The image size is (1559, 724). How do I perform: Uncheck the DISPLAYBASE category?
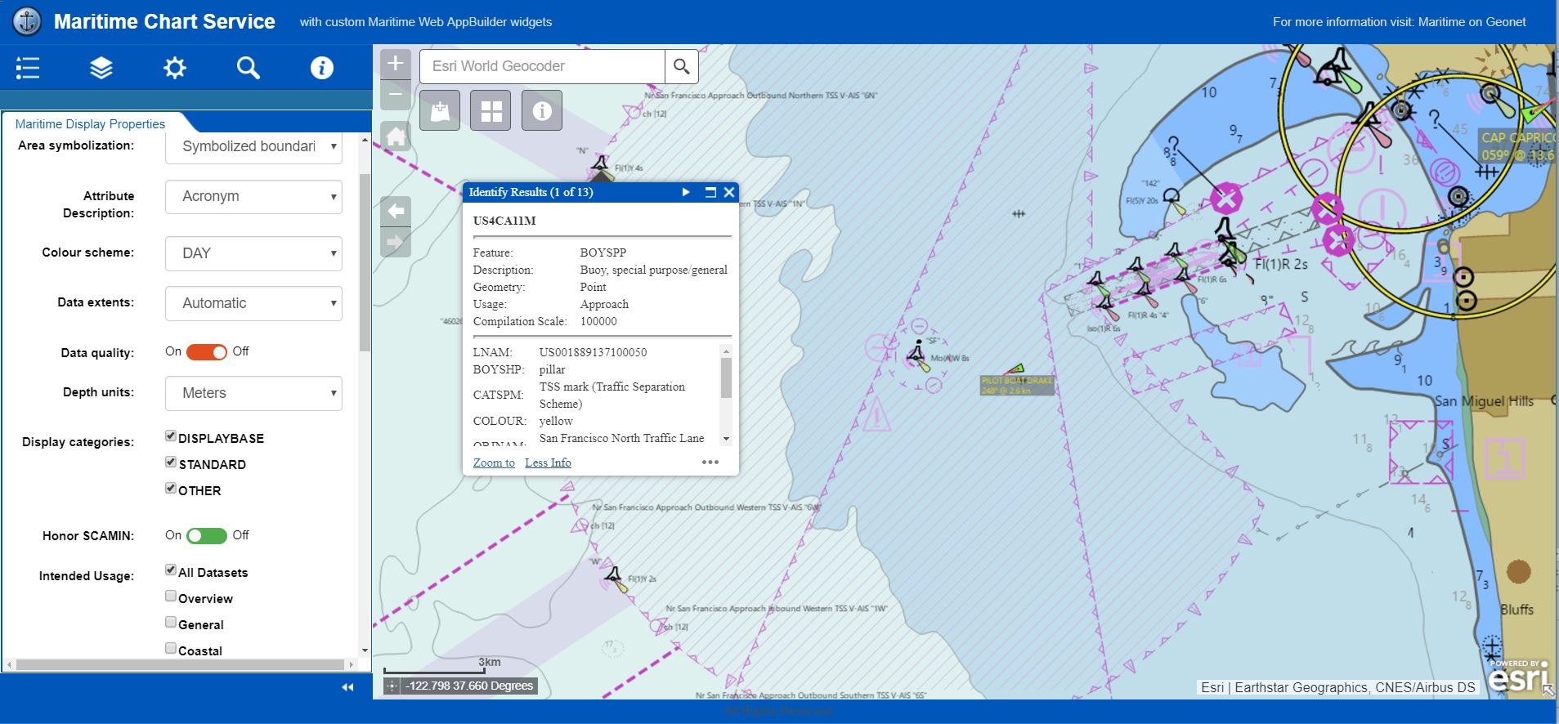(171, 436)
